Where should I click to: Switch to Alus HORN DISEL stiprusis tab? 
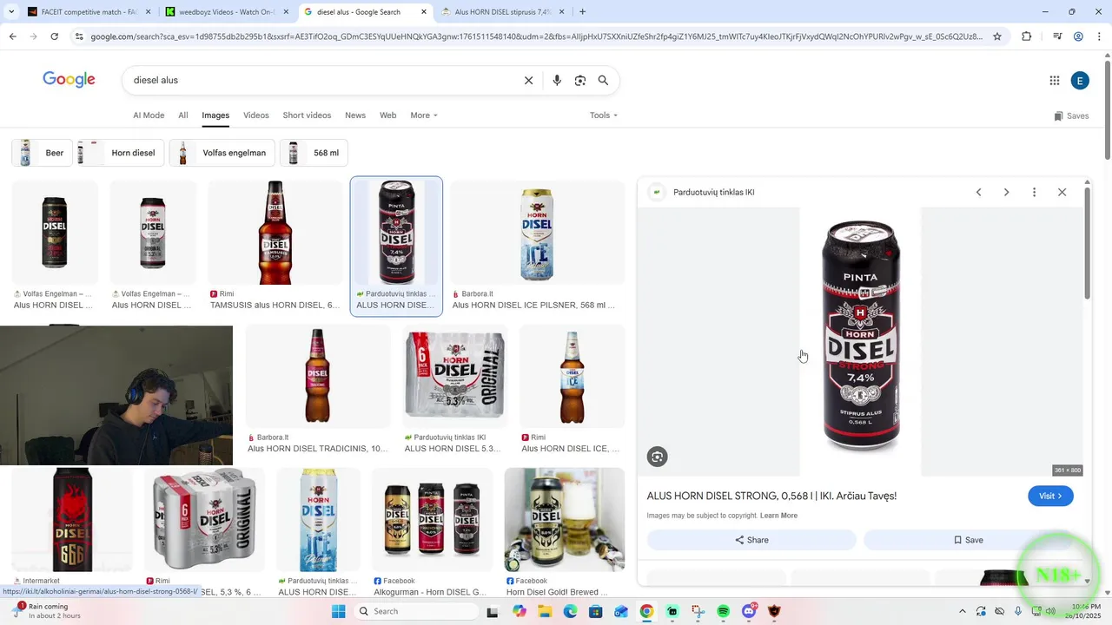(x=502, y=12)
